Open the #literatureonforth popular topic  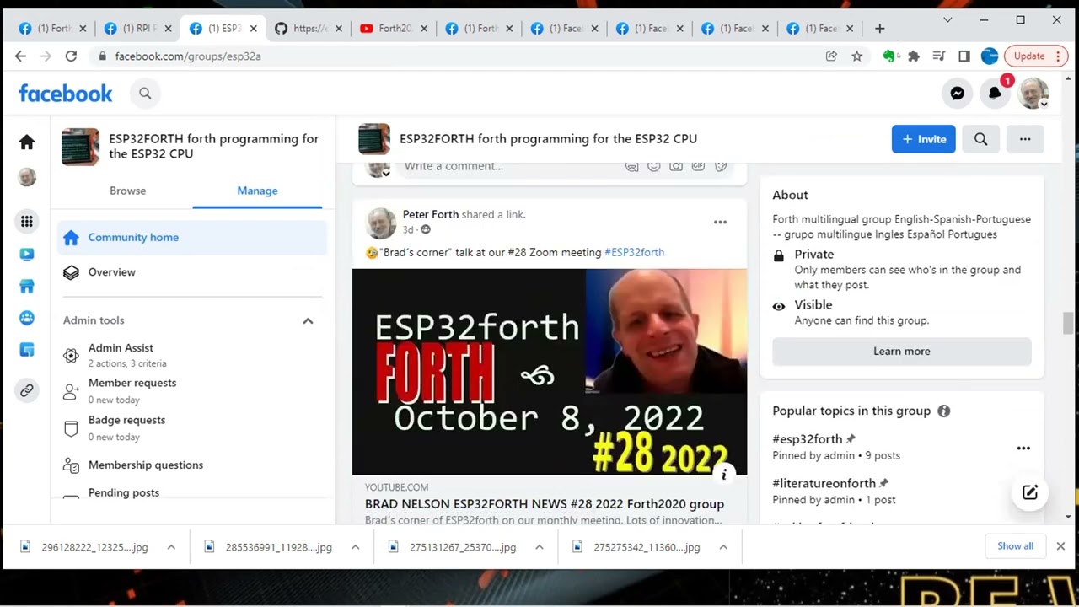pos(824,484)
